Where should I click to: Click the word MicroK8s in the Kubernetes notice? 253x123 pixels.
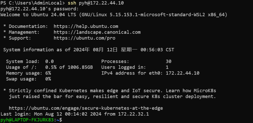(x=205, y=91)
